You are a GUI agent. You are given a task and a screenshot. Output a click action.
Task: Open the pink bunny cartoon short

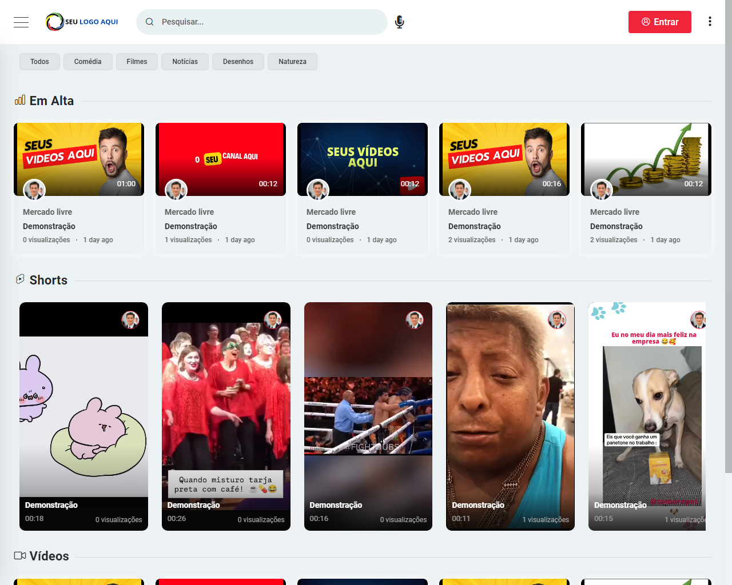coord(83,416)
